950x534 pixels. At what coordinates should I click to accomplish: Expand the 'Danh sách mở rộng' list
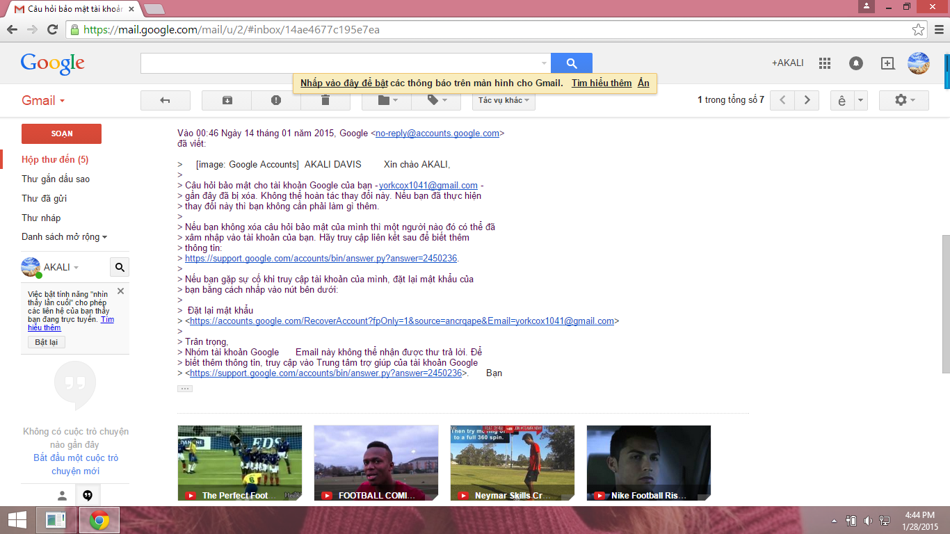tap(64, 237)
